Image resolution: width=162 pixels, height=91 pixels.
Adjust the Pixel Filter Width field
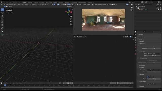pyautogui.click(x=154, y=56)
